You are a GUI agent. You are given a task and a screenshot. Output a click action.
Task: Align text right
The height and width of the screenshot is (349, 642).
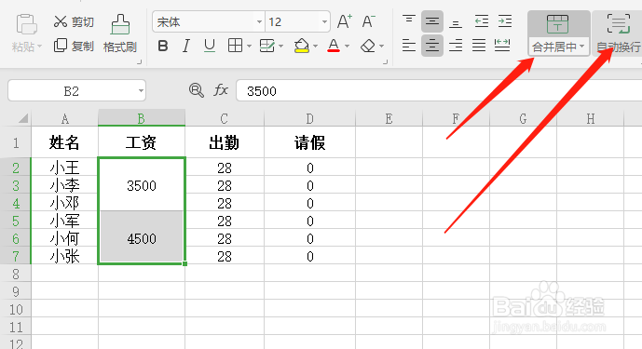pos(456,46)
